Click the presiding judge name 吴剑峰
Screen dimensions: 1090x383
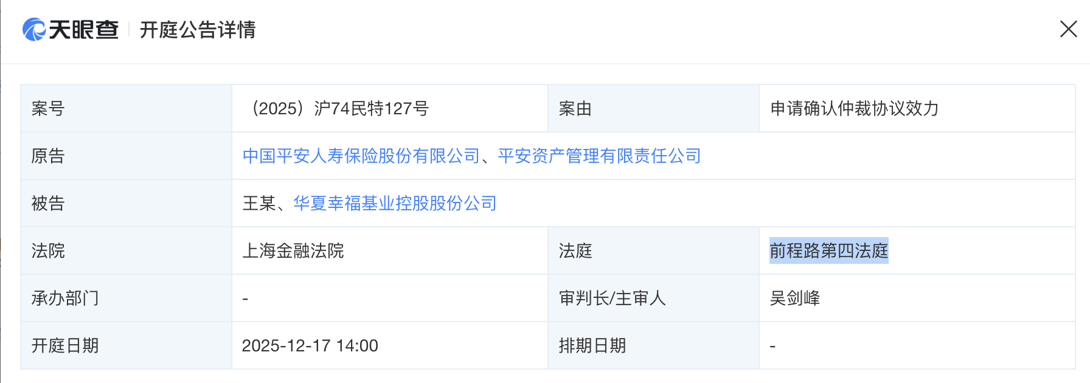795,298
